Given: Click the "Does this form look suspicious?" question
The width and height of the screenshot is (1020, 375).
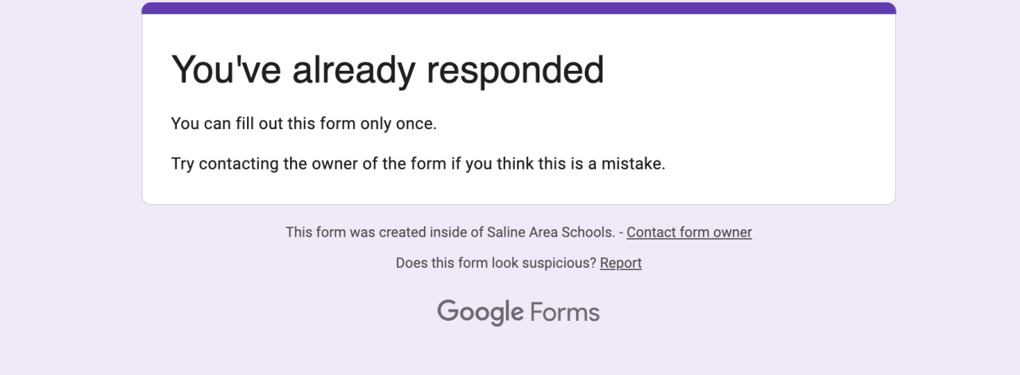Looking at the screenshot, I should coord(496,263).
